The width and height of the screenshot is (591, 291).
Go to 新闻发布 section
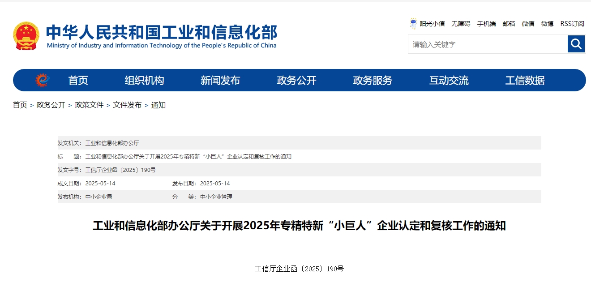220,81
